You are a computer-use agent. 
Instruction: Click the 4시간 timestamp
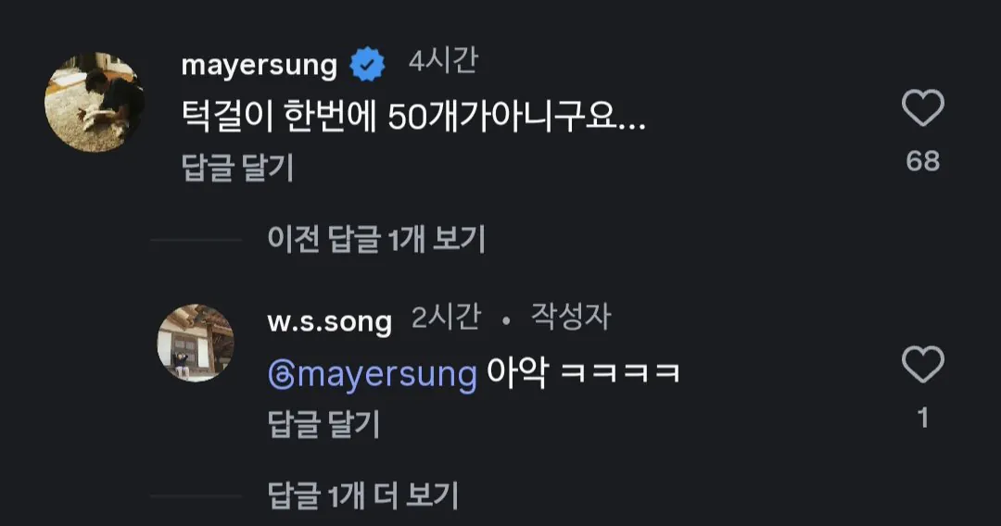pyautogui.click(x=443, y=63)
